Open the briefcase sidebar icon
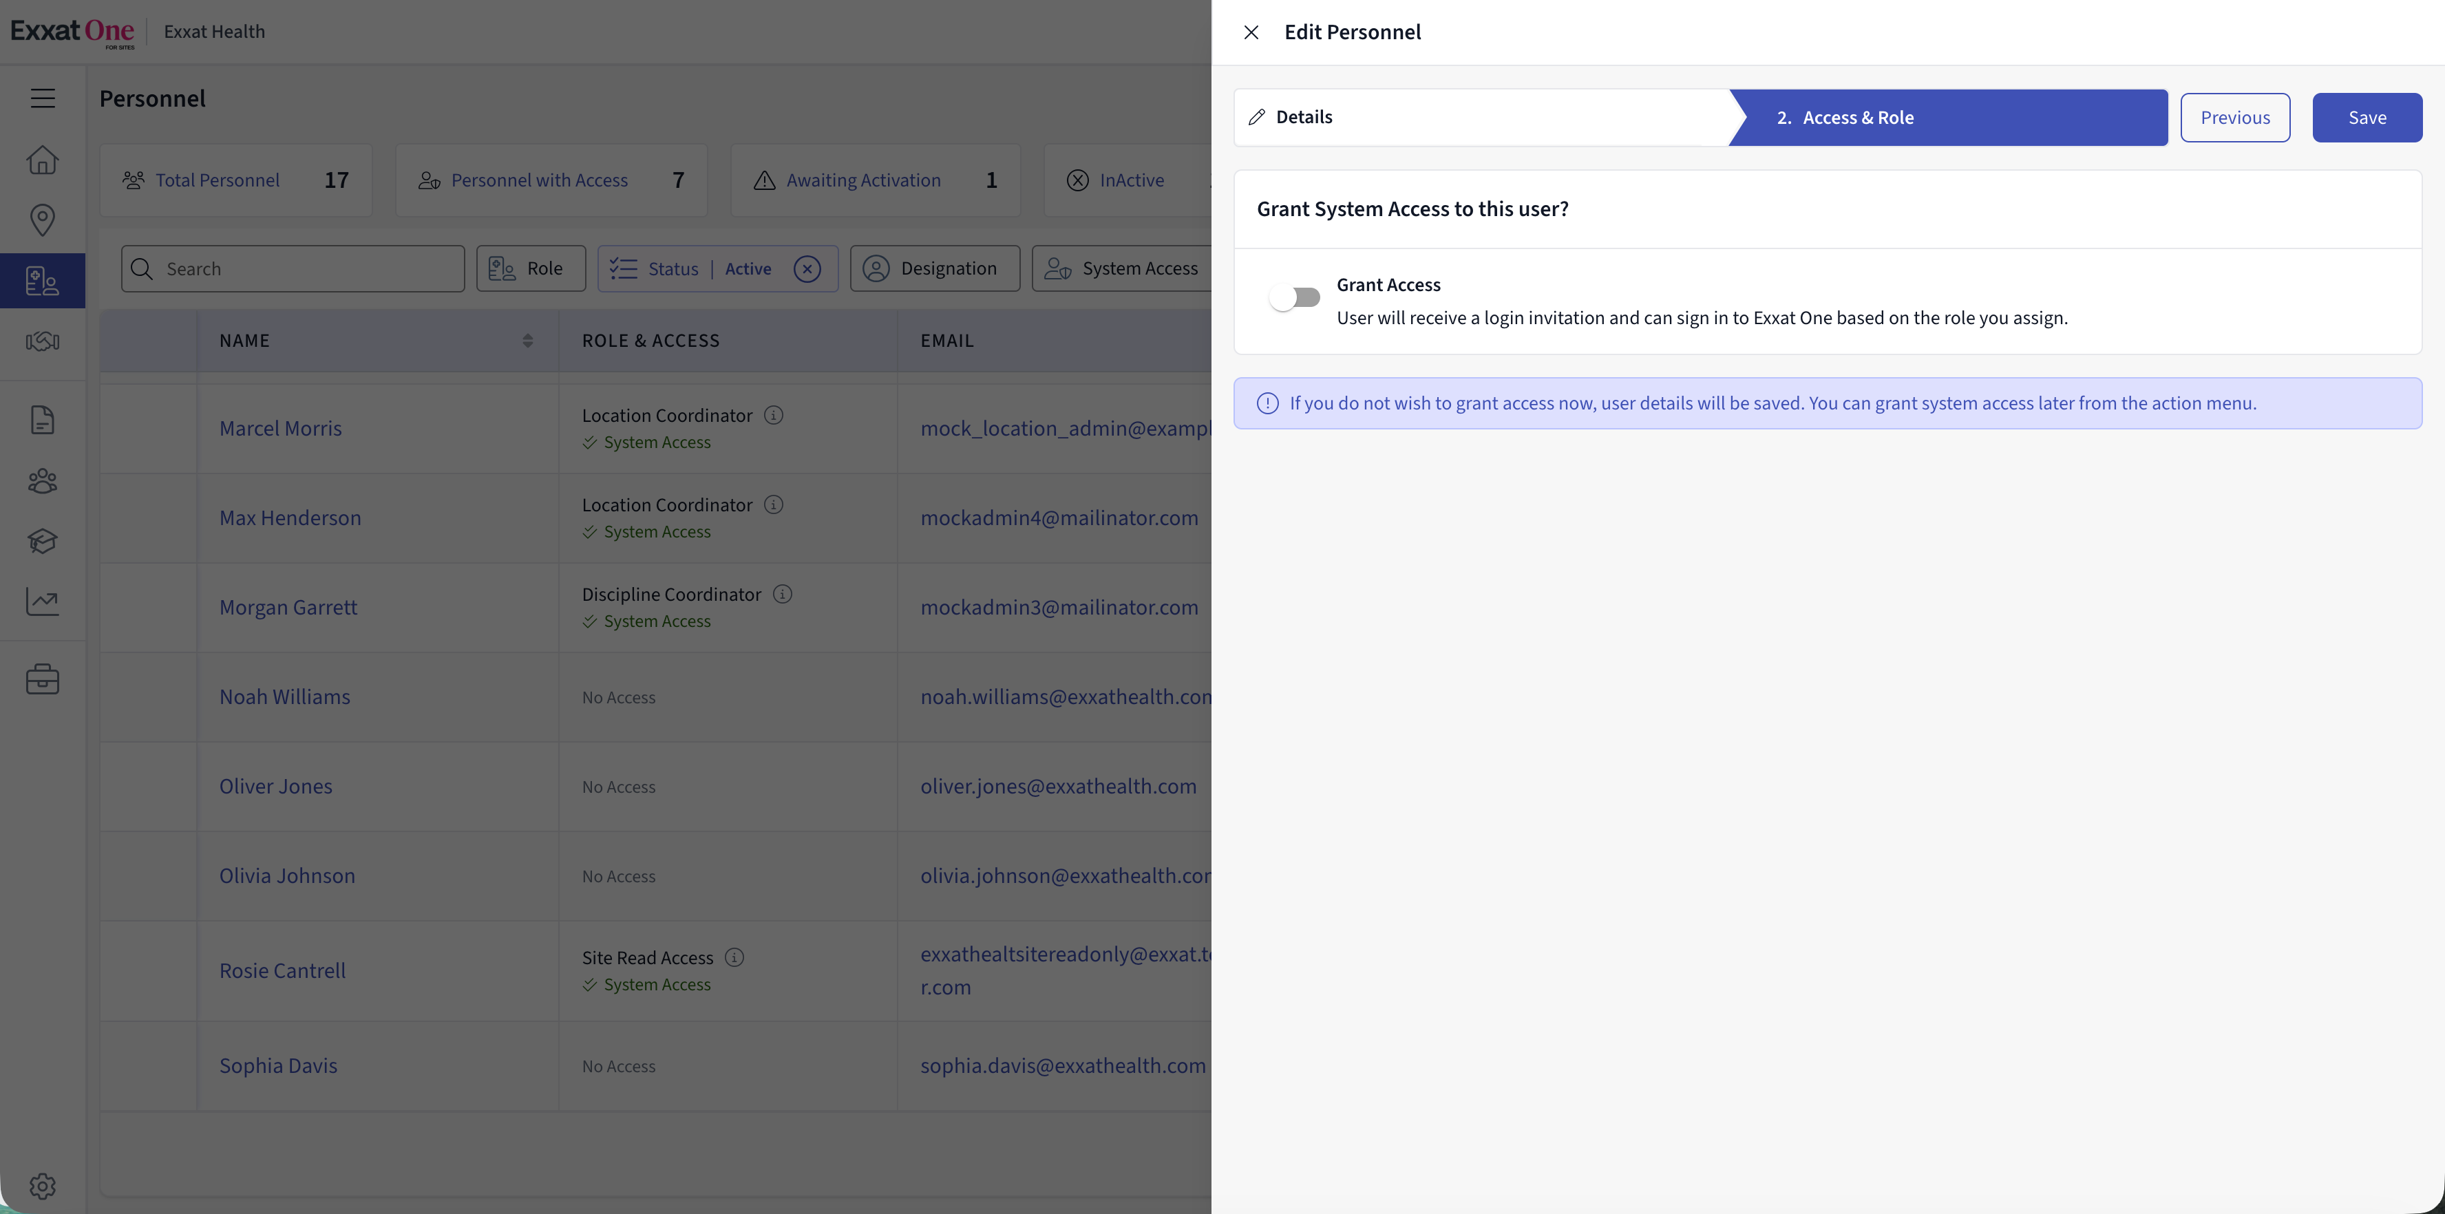Image resolution: width=2445 pixels, height=1214 pixels. 43,680
